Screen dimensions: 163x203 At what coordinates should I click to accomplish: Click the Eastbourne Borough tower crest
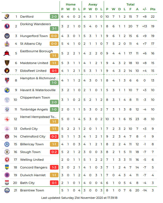[7, 53]
